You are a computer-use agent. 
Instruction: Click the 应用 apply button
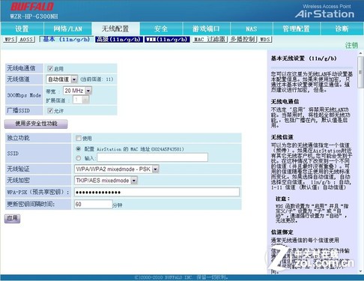pos(12,219)
